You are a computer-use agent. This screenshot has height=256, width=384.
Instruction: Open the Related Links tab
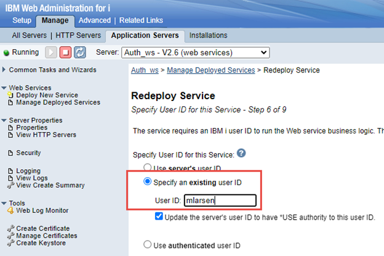pos(141,20)
